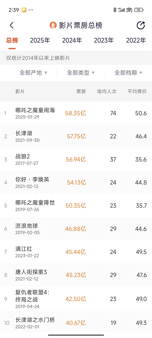Switch to the 2023年 tab
The width and height of the screenshot is (152, 338).
tap(104, 40)
